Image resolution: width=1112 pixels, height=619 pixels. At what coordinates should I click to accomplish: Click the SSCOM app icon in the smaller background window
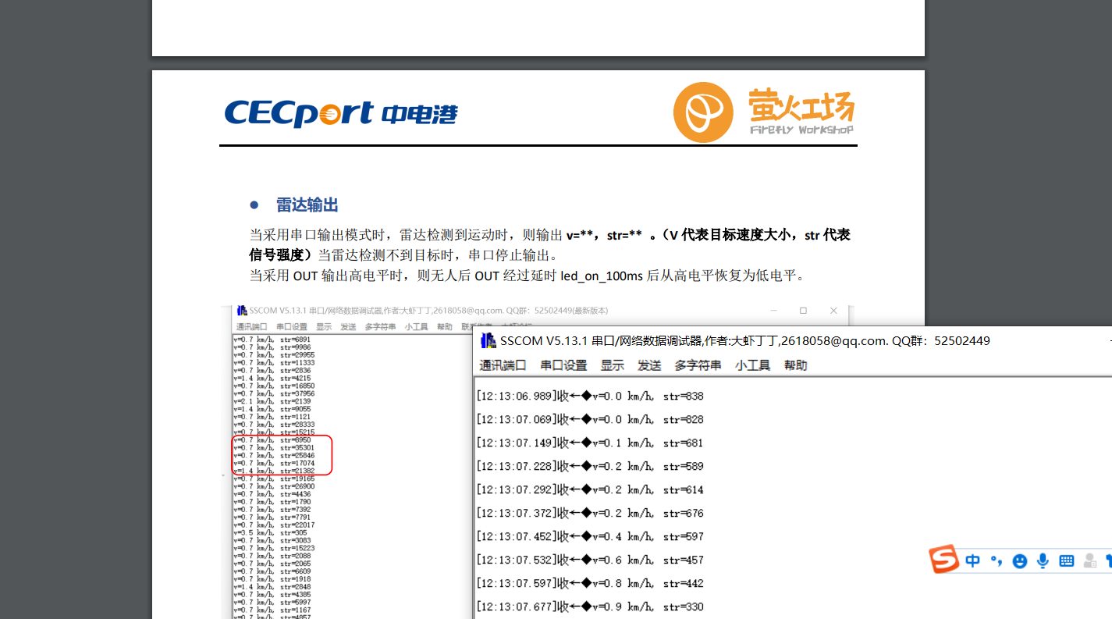(x=242, y=311)
